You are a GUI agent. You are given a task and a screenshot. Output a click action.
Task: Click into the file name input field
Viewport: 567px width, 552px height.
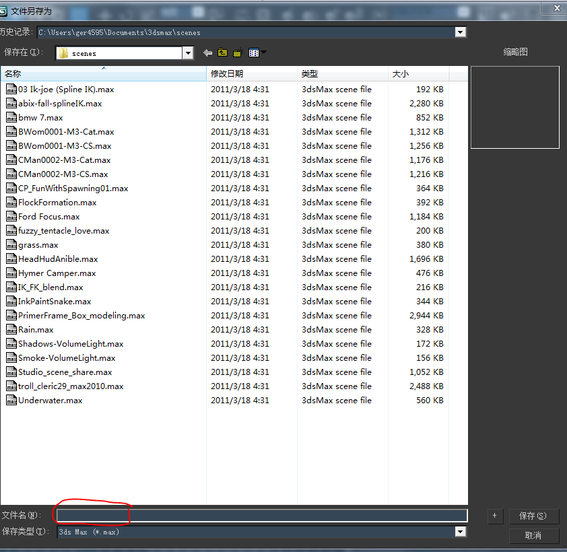(x=262, y=515)
